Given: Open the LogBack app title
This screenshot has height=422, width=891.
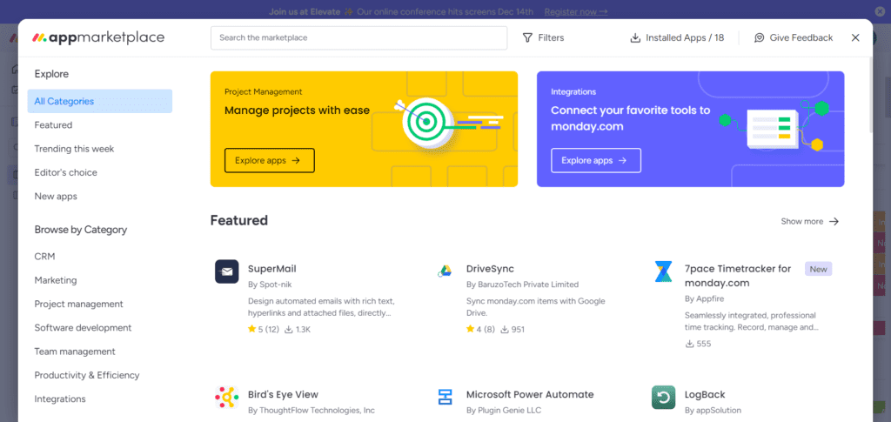Looking at the screenshot, I should pyautogui.click(x=705, y=395).
